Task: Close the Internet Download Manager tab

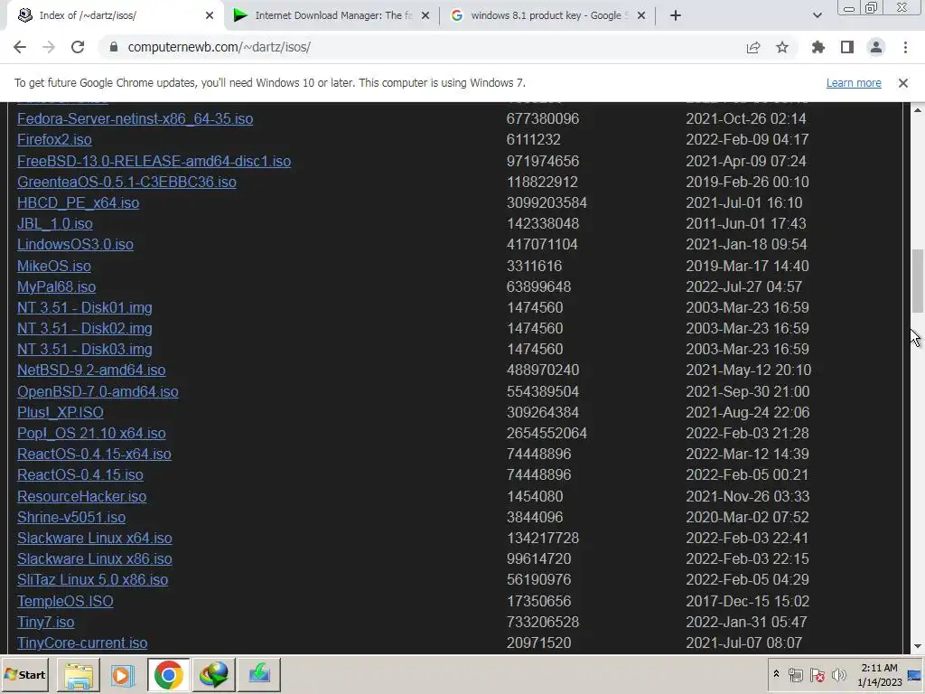Action: (x=425, y=16)
